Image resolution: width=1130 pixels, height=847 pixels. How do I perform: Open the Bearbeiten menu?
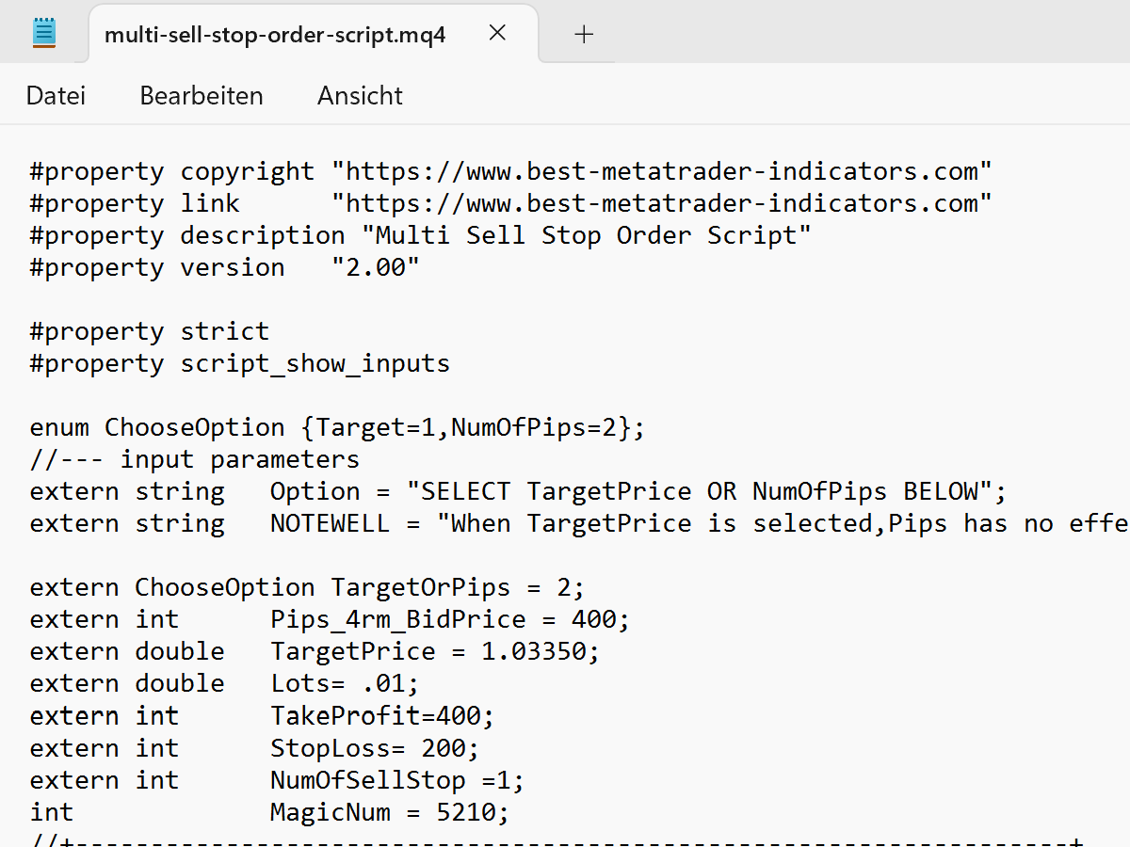(x=202, y=95)
